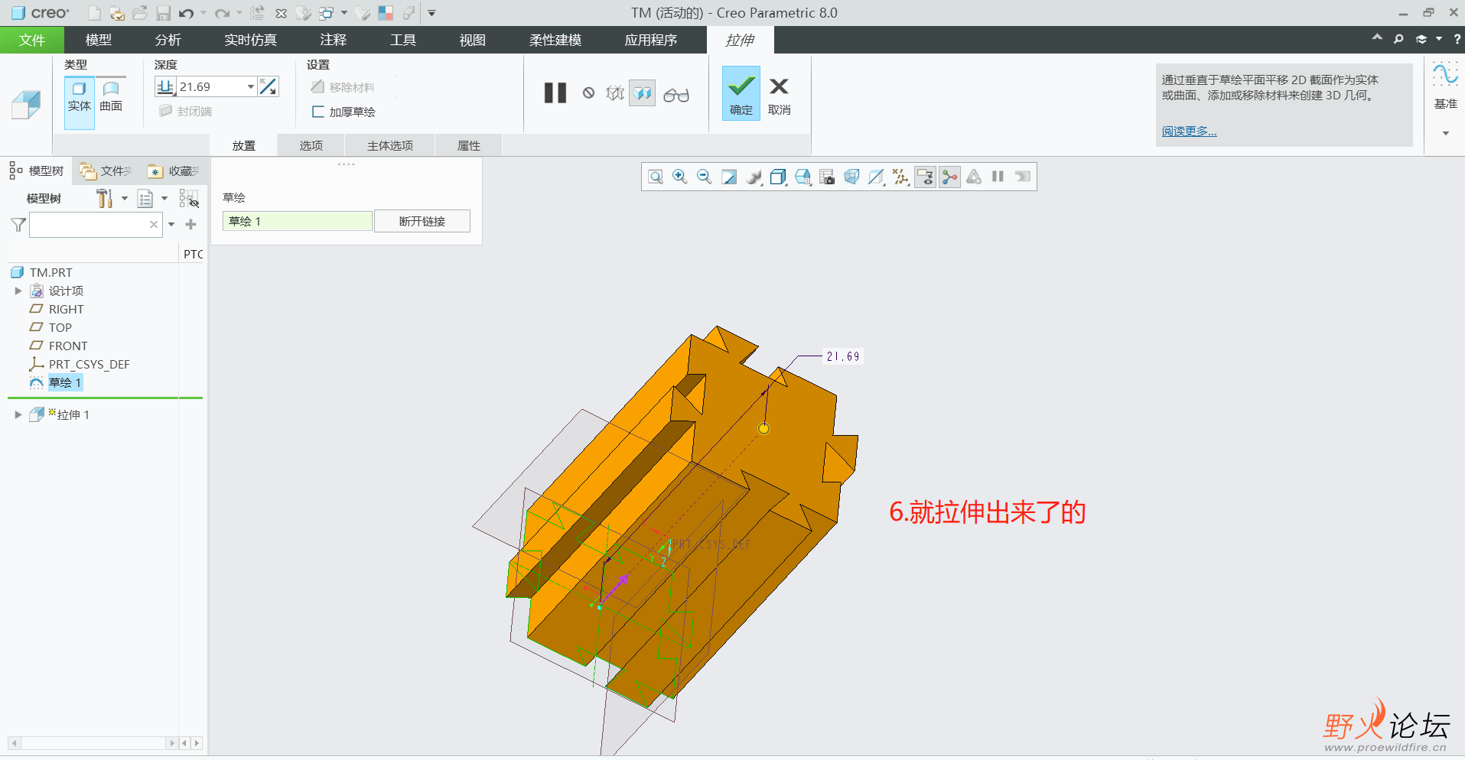
Task: Switch to 分析 ribbon tab
Action: [x=168, y=40]
